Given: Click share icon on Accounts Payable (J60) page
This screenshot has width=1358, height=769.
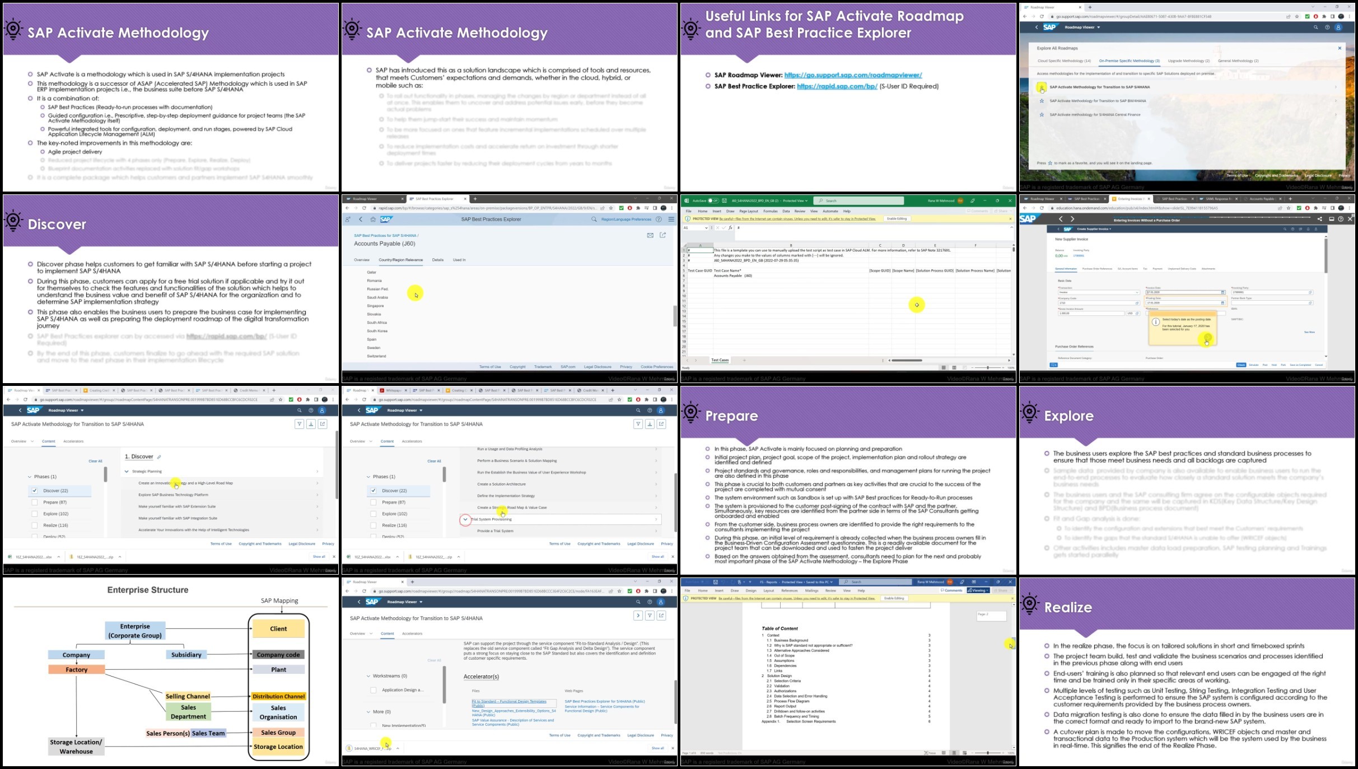Looking at the screenshot, I should [663, 235].
